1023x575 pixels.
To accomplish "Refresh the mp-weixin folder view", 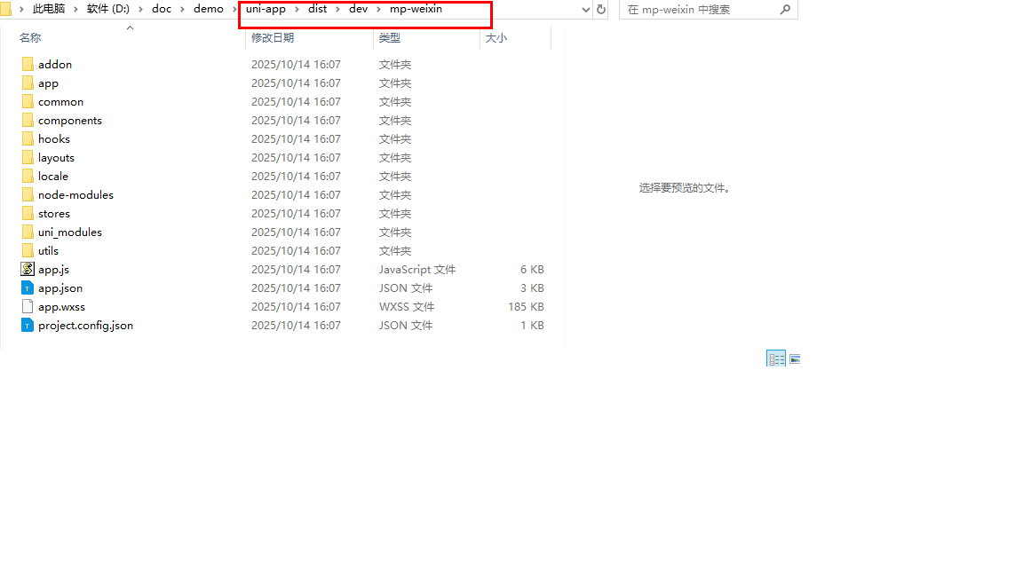I will [601, 9].
